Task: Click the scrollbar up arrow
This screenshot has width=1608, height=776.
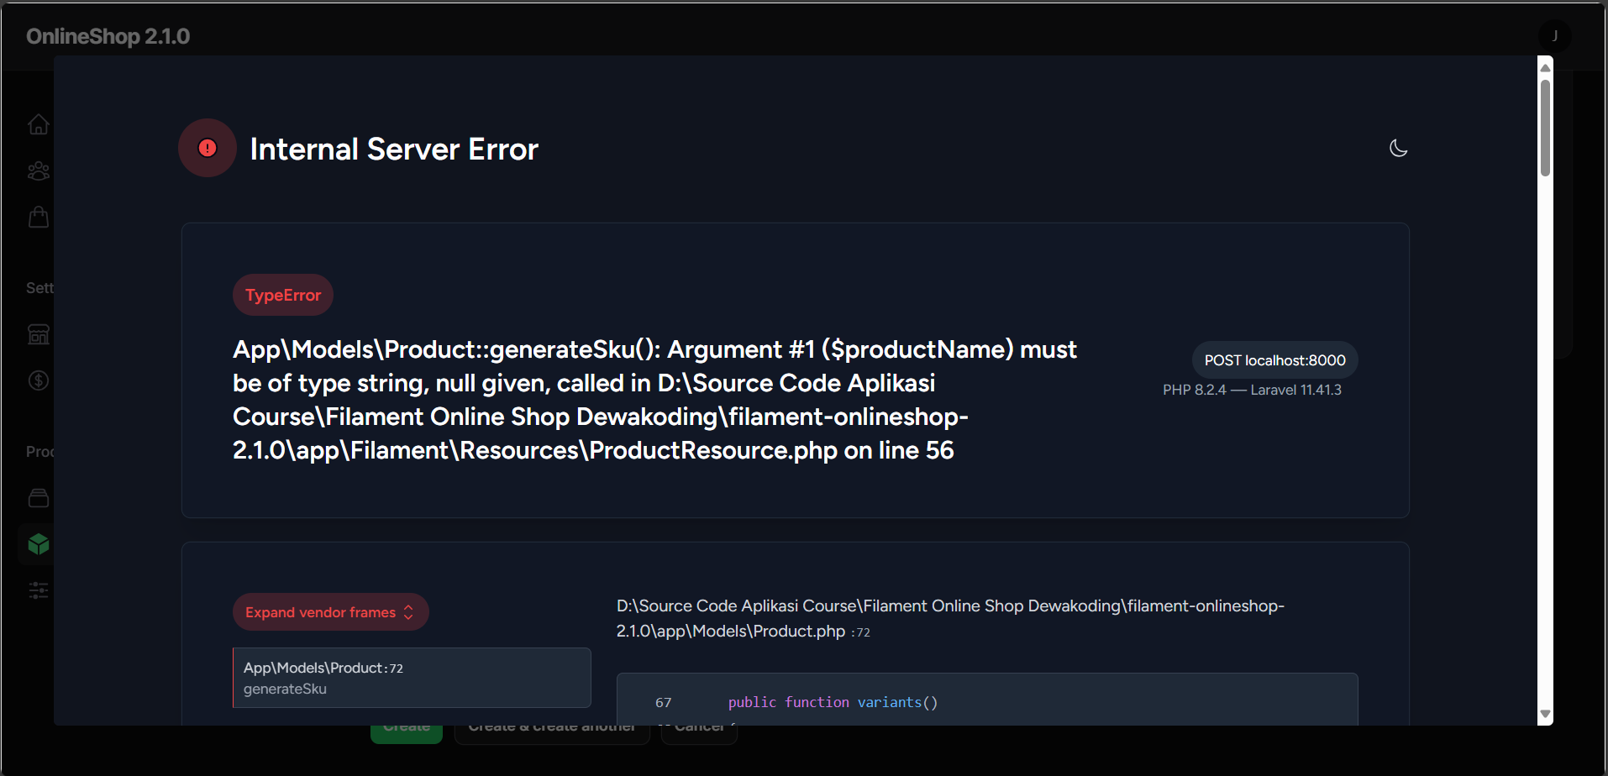Action: (1545, 67)
